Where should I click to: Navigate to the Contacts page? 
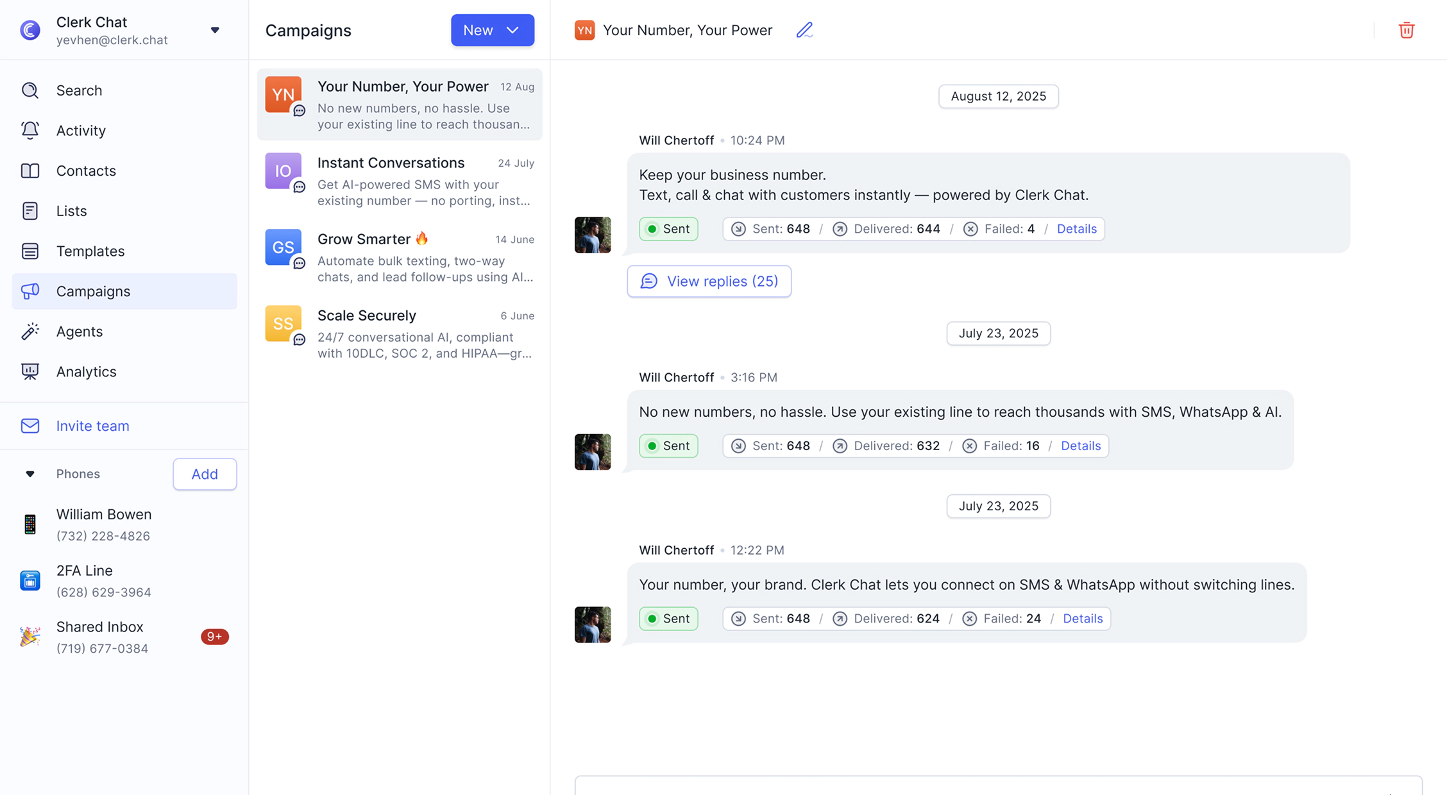[86, 171]
